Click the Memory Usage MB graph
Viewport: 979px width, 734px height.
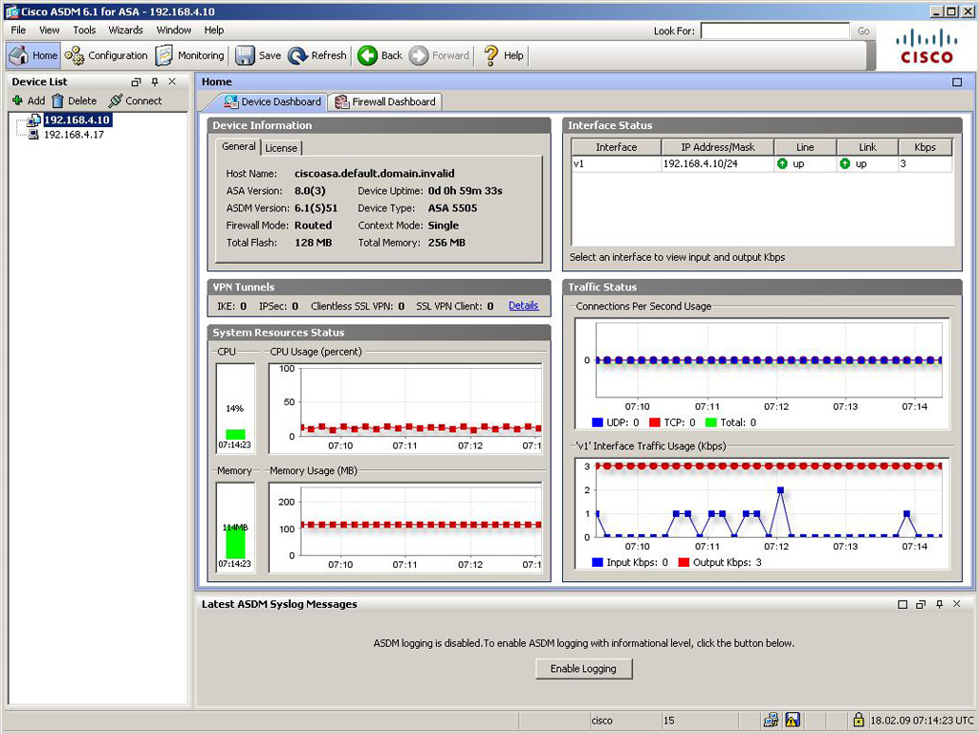coord(405,528)
